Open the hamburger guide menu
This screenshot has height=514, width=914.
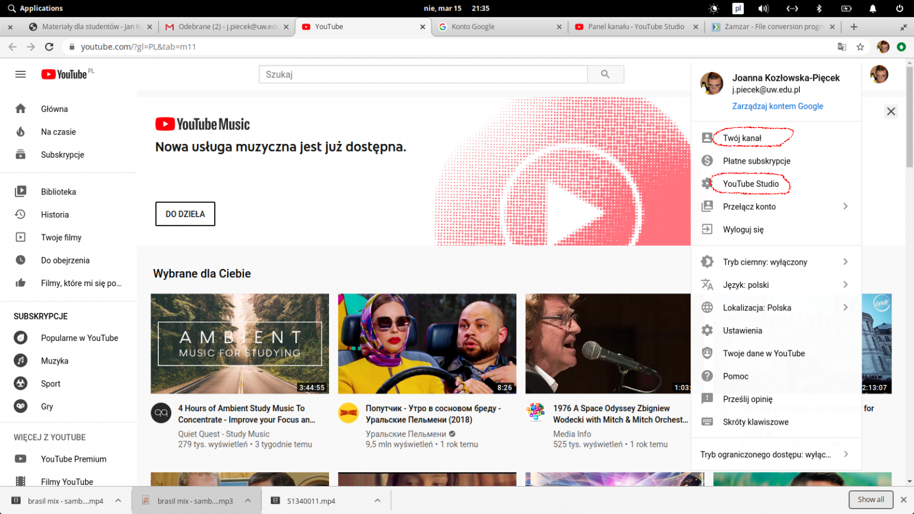point(20,74)
